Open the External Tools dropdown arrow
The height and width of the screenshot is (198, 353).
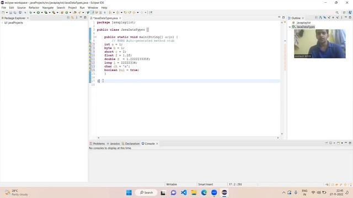[x=57, y=13]
